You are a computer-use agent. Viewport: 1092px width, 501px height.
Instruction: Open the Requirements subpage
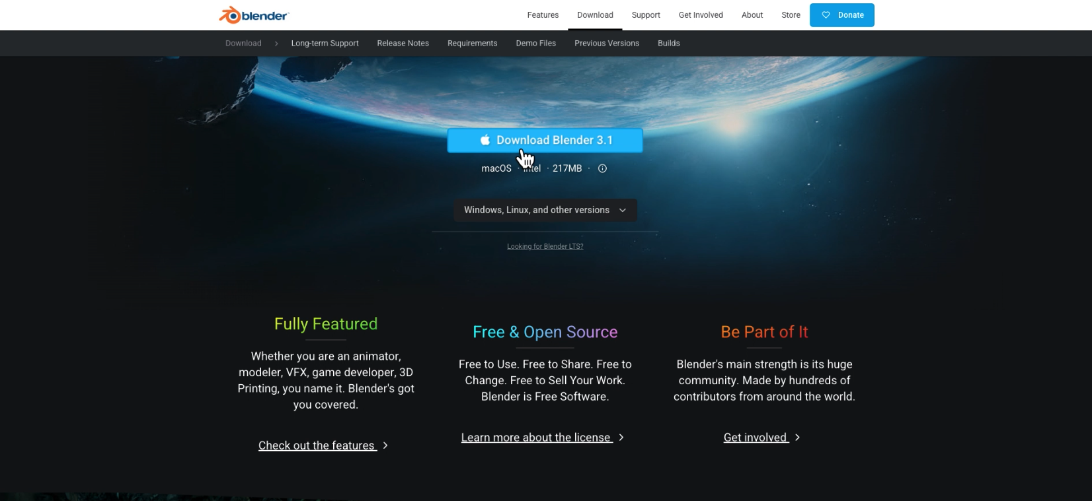(472, 44)
